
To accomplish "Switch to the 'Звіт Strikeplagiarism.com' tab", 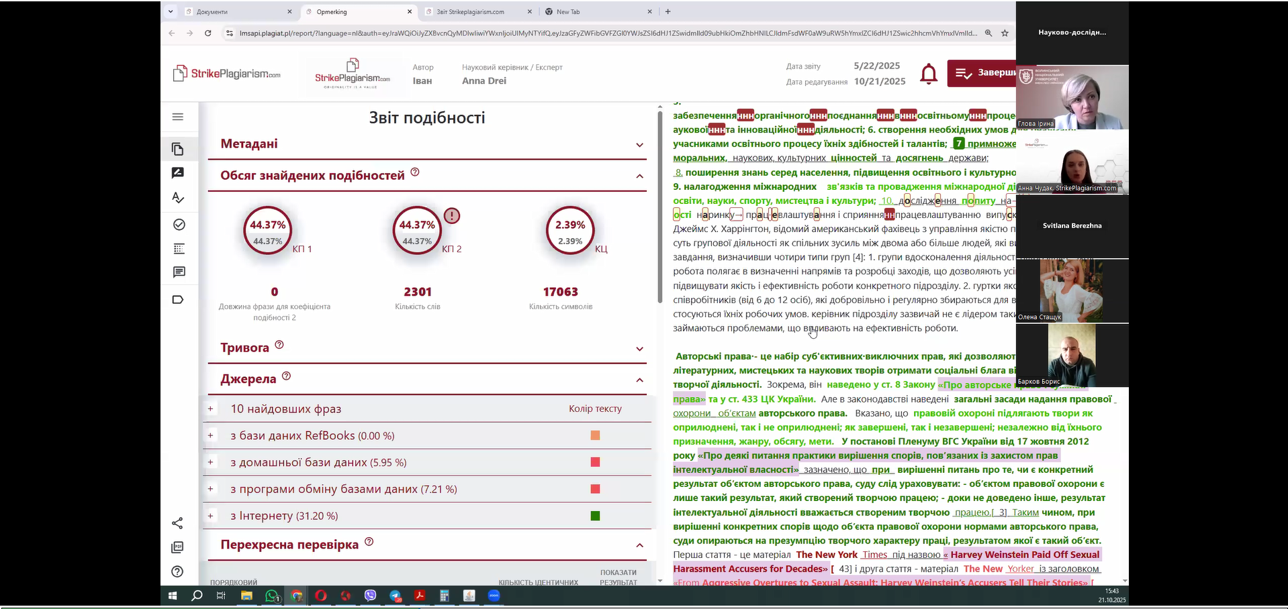I will (x=473, y=11).
